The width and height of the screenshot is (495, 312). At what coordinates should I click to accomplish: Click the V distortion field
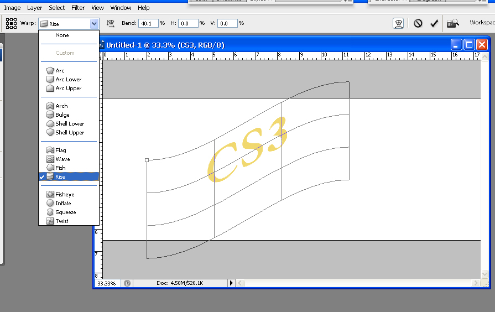tap(227, 23)
